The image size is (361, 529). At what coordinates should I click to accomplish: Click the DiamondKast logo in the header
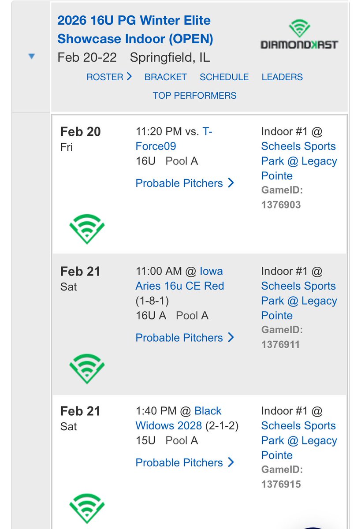tap(299, 34)
